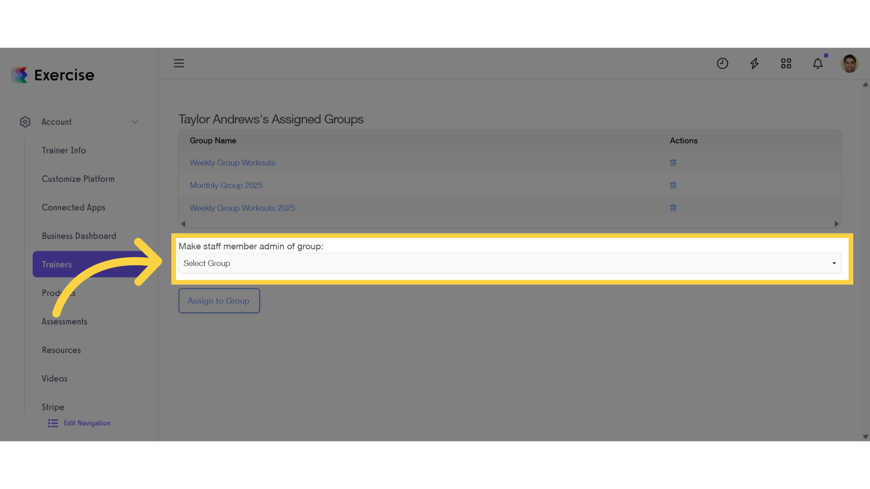Open the Weekly Group Workouts link
Image resolution: width=870 pixels, height=489 pixels.
[232, 163]
